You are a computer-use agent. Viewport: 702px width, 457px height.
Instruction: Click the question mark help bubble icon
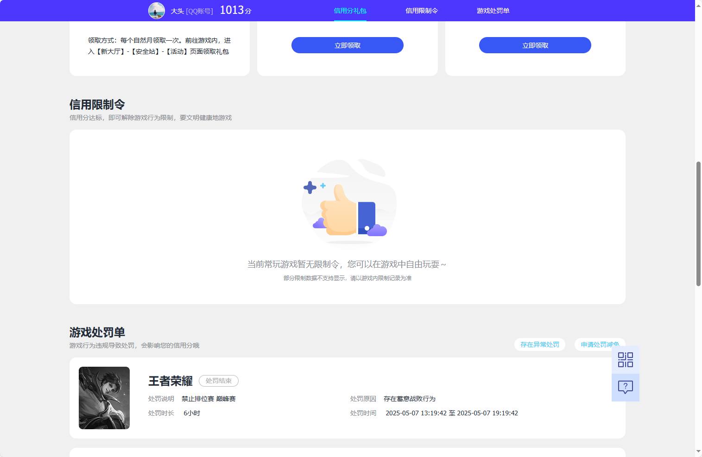[x=625, y=387]
